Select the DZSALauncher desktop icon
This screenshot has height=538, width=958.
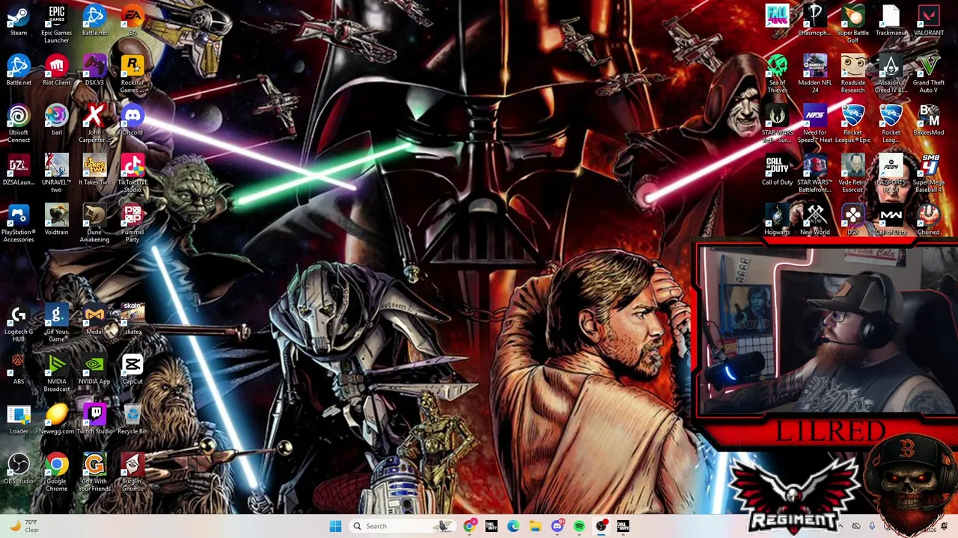coord(19,170)
